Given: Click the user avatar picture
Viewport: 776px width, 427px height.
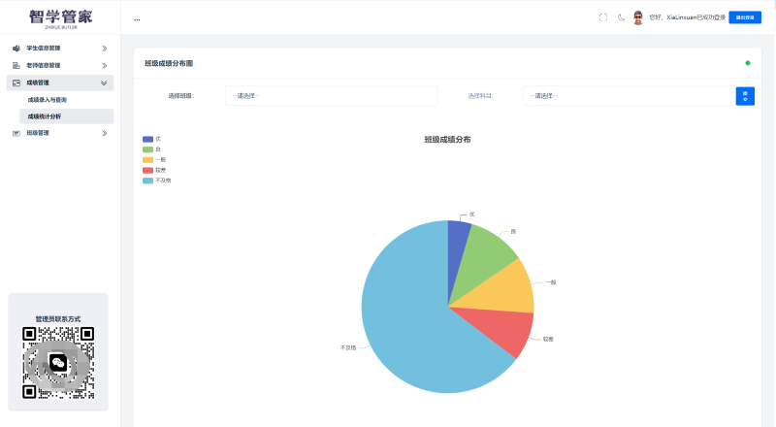Looking at the screenshot, I should pyautogui.click(x=638, y=17).
